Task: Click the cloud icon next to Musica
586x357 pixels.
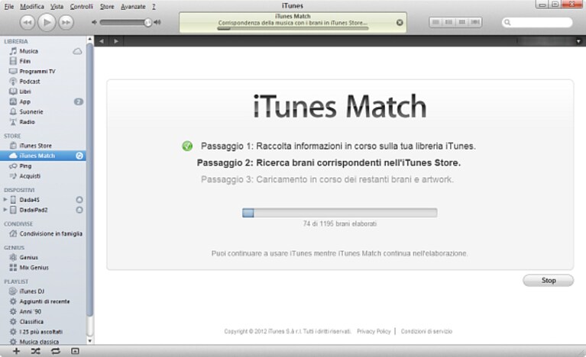Action: pos(77,51)
